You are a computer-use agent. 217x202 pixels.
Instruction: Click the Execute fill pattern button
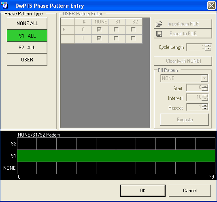pos(185,120)
